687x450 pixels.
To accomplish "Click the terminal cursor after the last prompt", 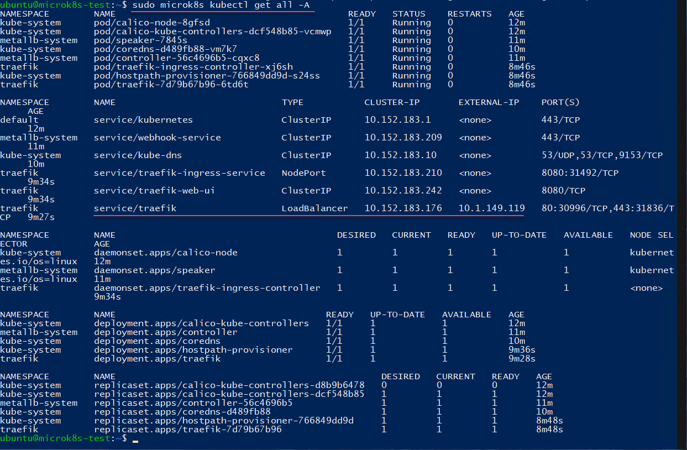I will pos(135,442).
